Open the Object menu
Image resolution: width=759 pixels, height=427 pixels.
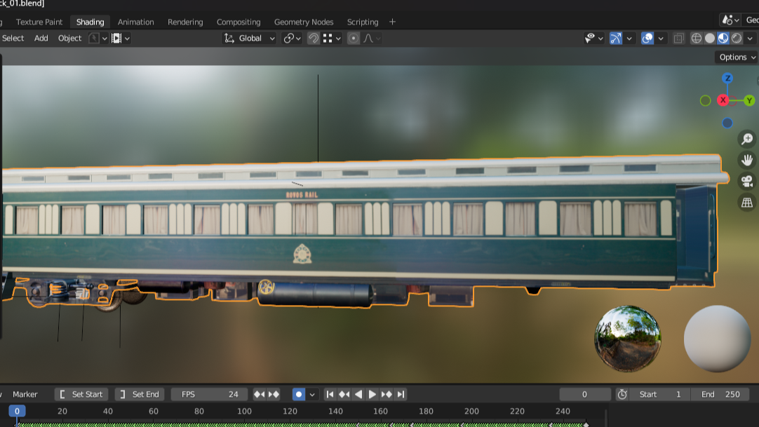(x=69, y=39)
